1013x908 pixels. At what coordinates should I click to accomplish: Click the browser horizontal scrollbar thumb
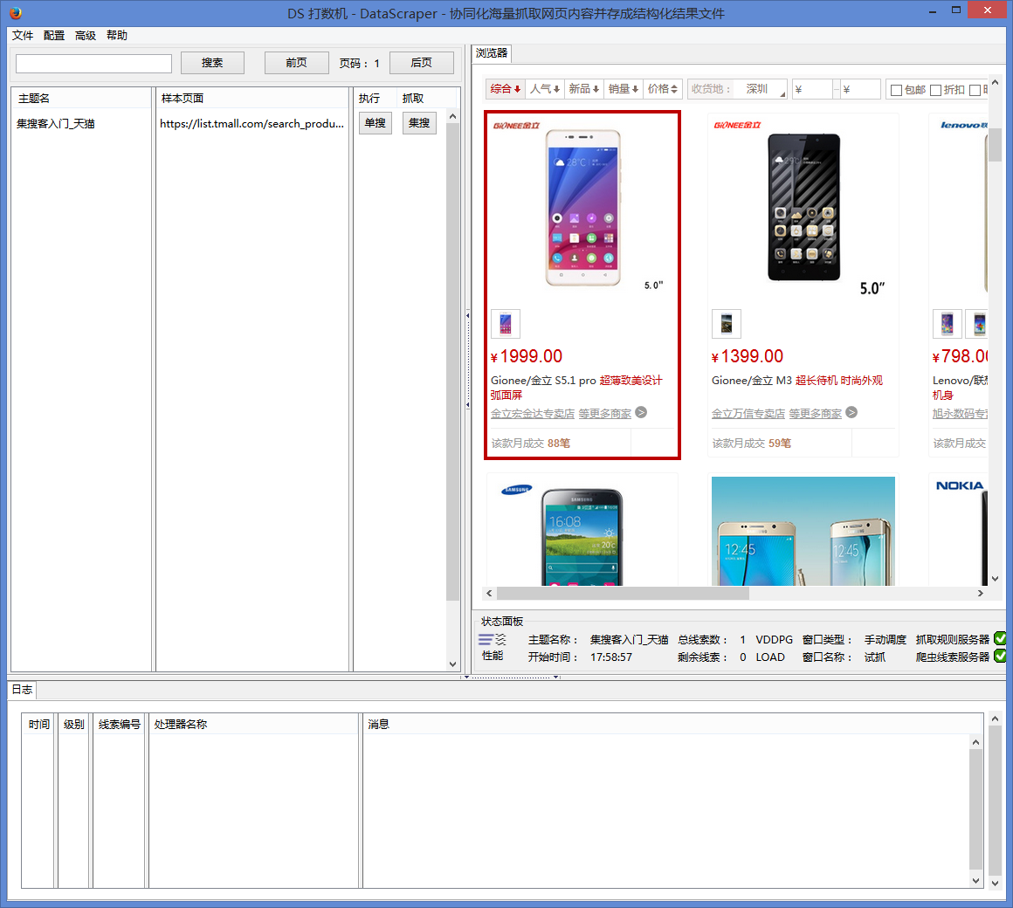[x=623, y=593]
